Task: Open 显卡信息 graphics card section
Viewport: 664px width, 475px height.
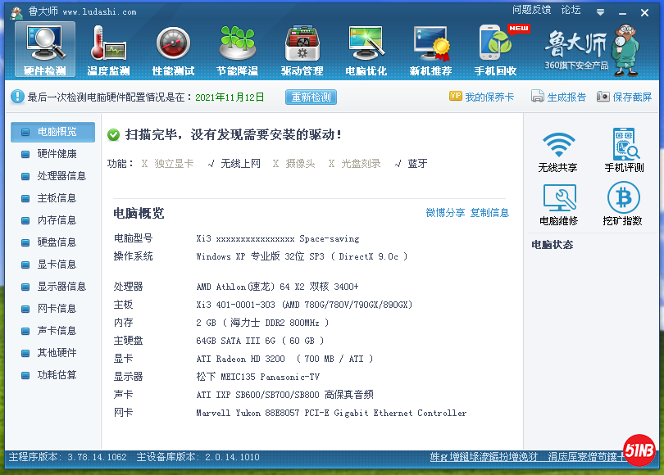Action: tap(57, 265)
